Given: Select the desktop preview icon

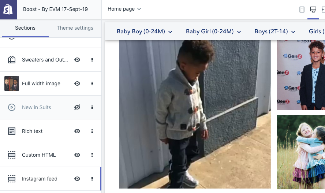Looking at the screenshot, I should coord(313,10).
